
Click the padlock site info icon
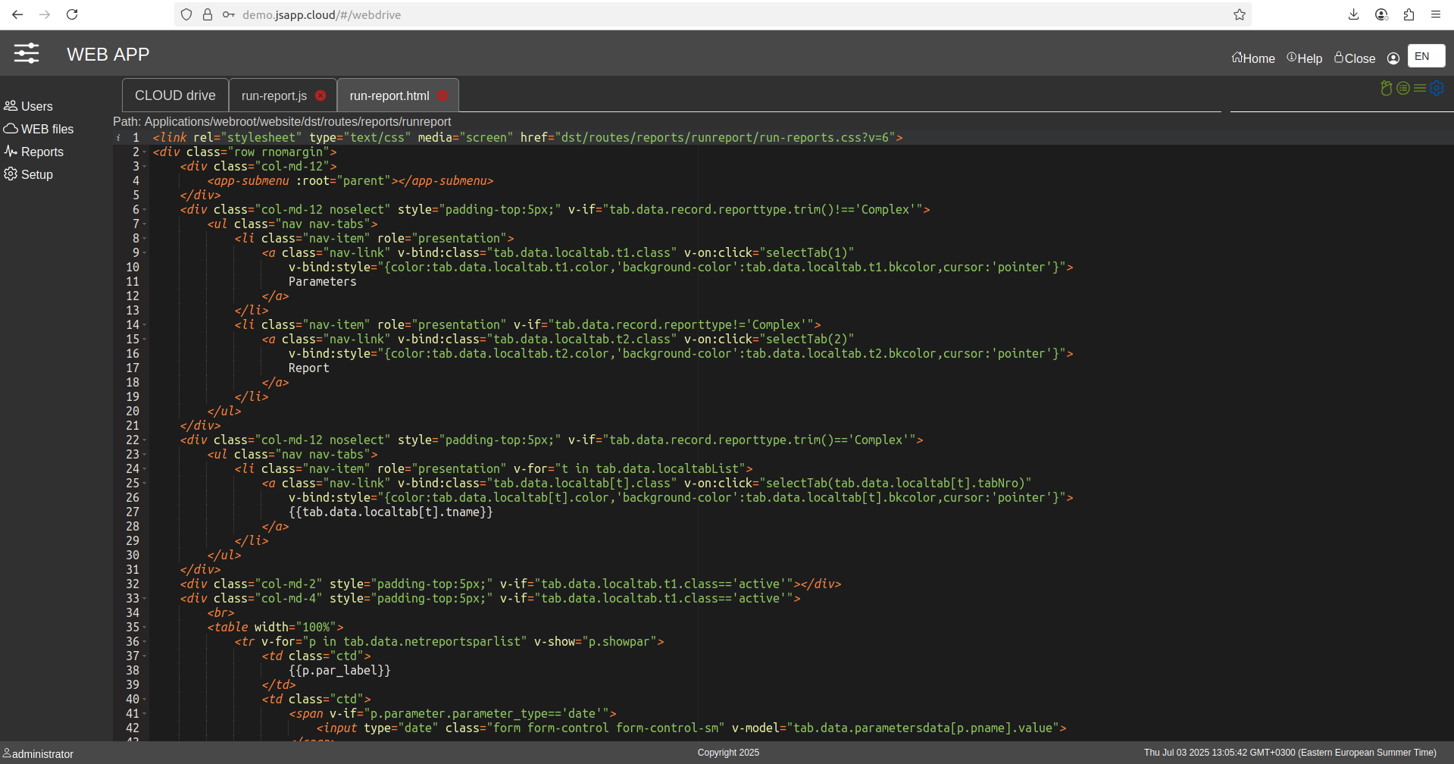coord(208,14)
